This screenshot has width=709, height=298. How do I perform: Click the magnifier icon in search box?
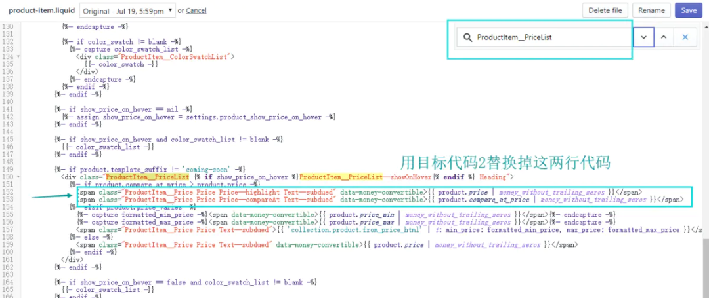(x=467, y=37)
